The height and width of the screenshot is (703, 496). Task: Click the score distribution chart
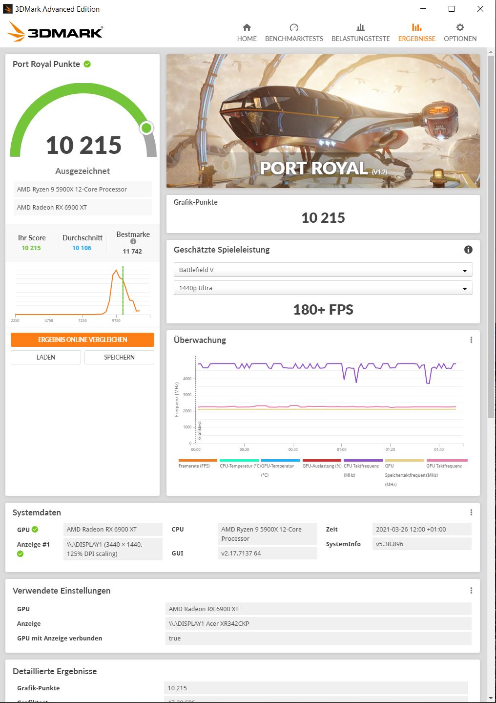(x=82, y=292)
